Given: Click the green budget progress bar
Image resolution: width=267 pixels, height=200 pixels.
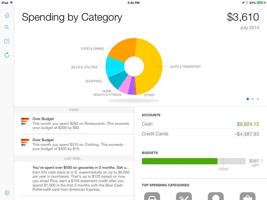Looking at the screenshot, I should coord(179,161).
